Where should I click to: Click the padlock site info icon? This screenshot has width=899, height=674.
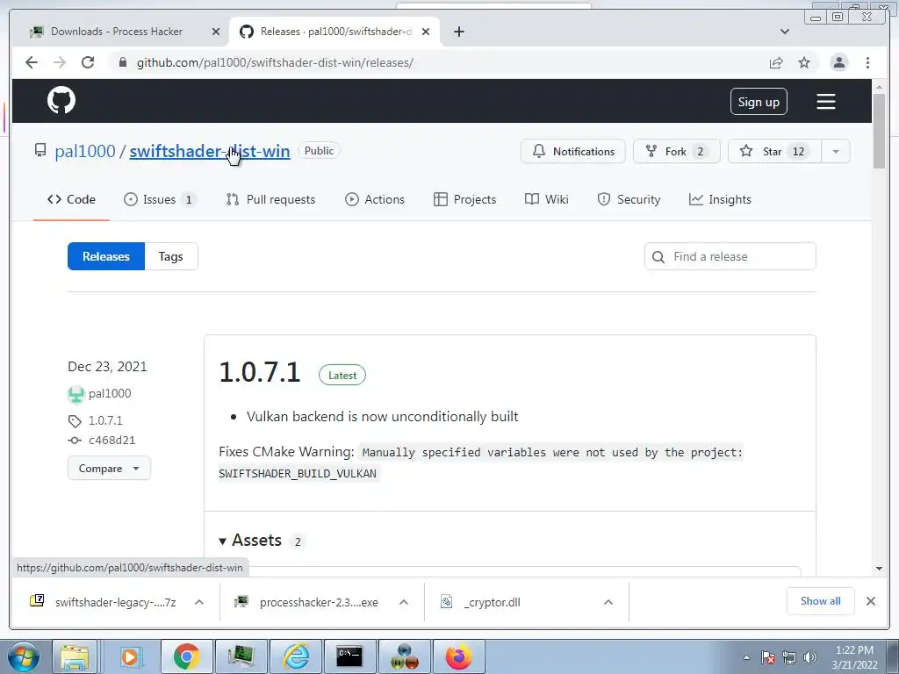click(122, 62)
